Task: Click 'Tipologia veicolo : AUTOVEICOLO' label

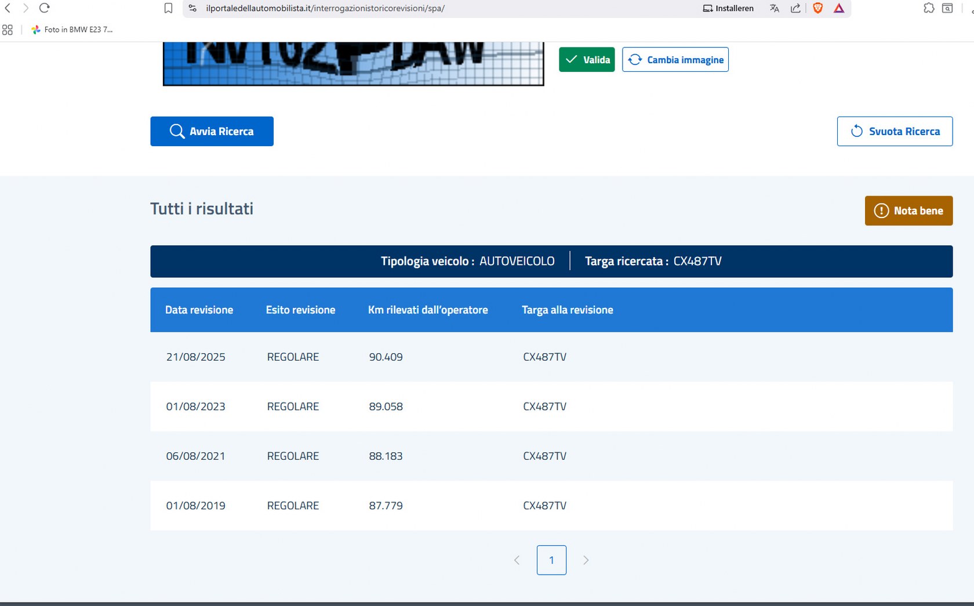Action: 467,262
